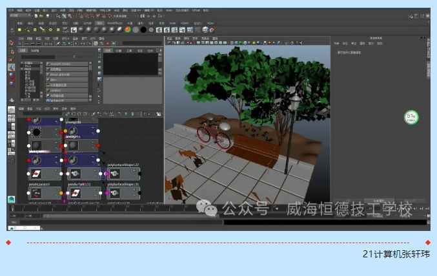This screenshot has height=276, width=437.
Task: Collapse the favorites category in create tree
Action: (22, 63)
